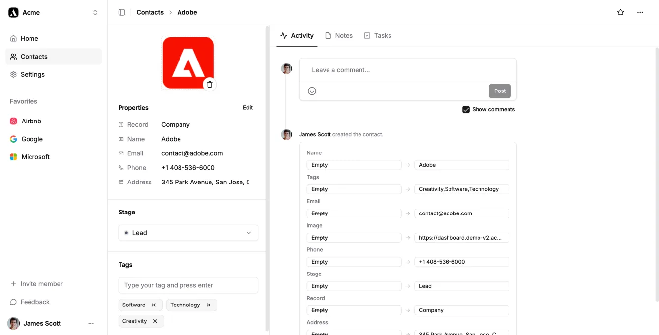Delete the Adobe logo using the trash icon

[x=210, y=84]
